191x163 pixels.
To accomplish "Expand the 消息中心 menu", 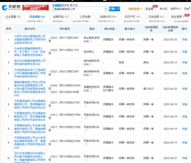I will (175, 9).
